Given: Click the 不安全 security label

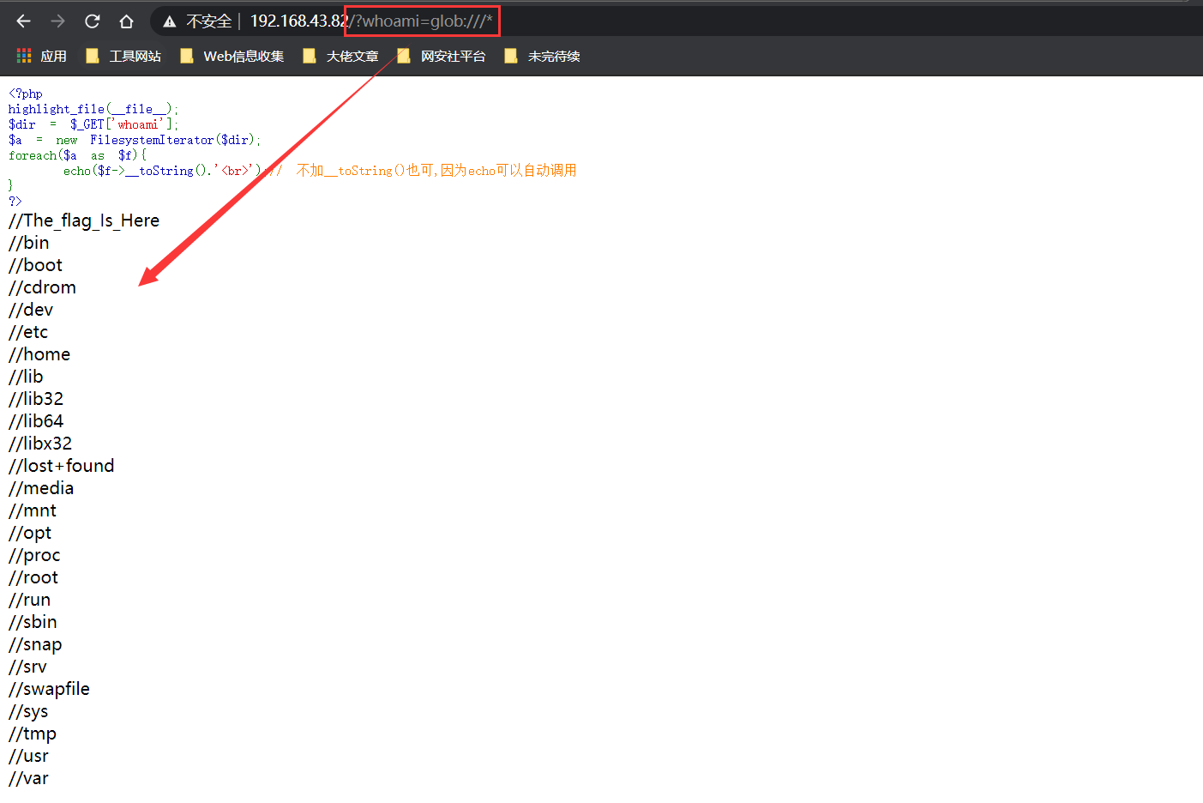Looking at the screenshot, I should (208, 21).
